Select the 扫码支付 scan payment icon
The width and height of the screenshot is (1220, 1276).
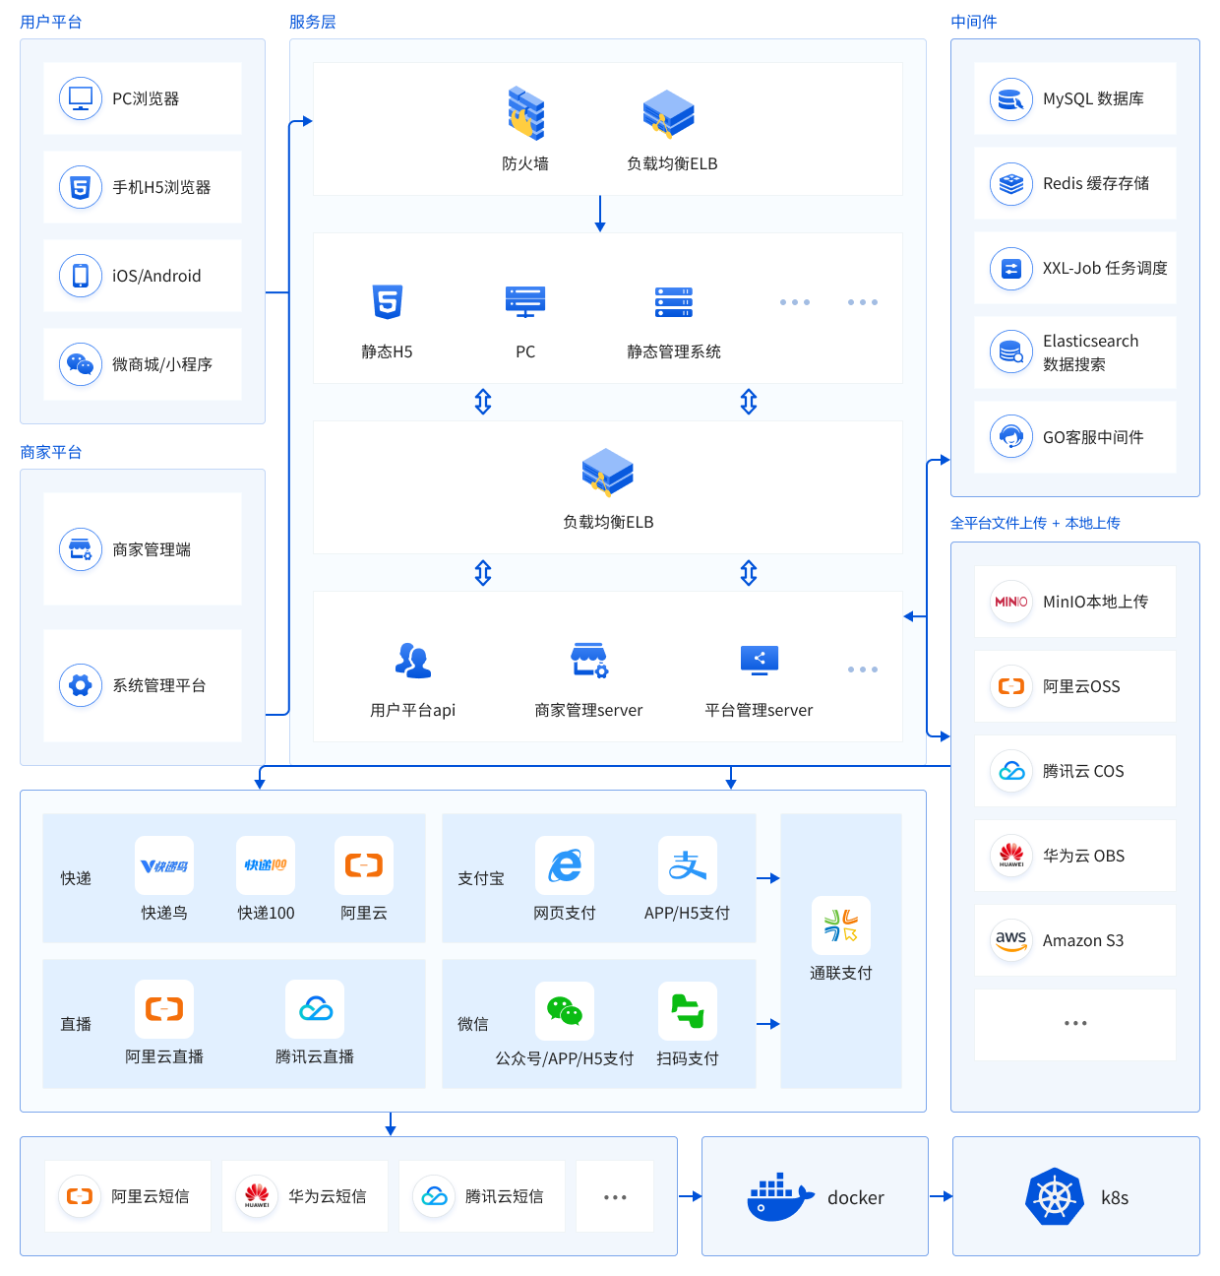(x=687, y=1011)
